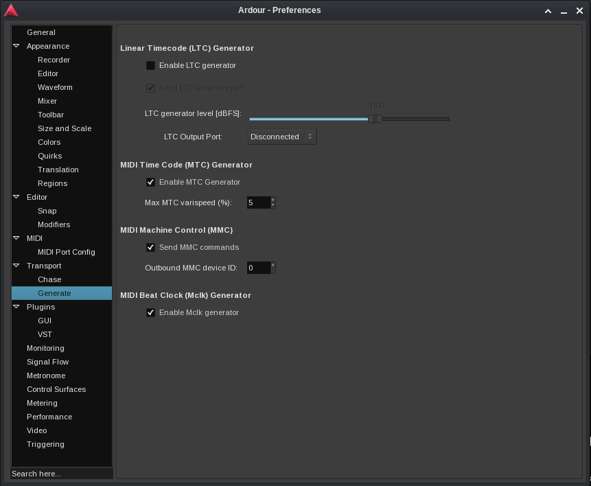This screenshot has height=486, width=591.
Task: Click the LTC generator level slider handle
Action: click(375, 119)
